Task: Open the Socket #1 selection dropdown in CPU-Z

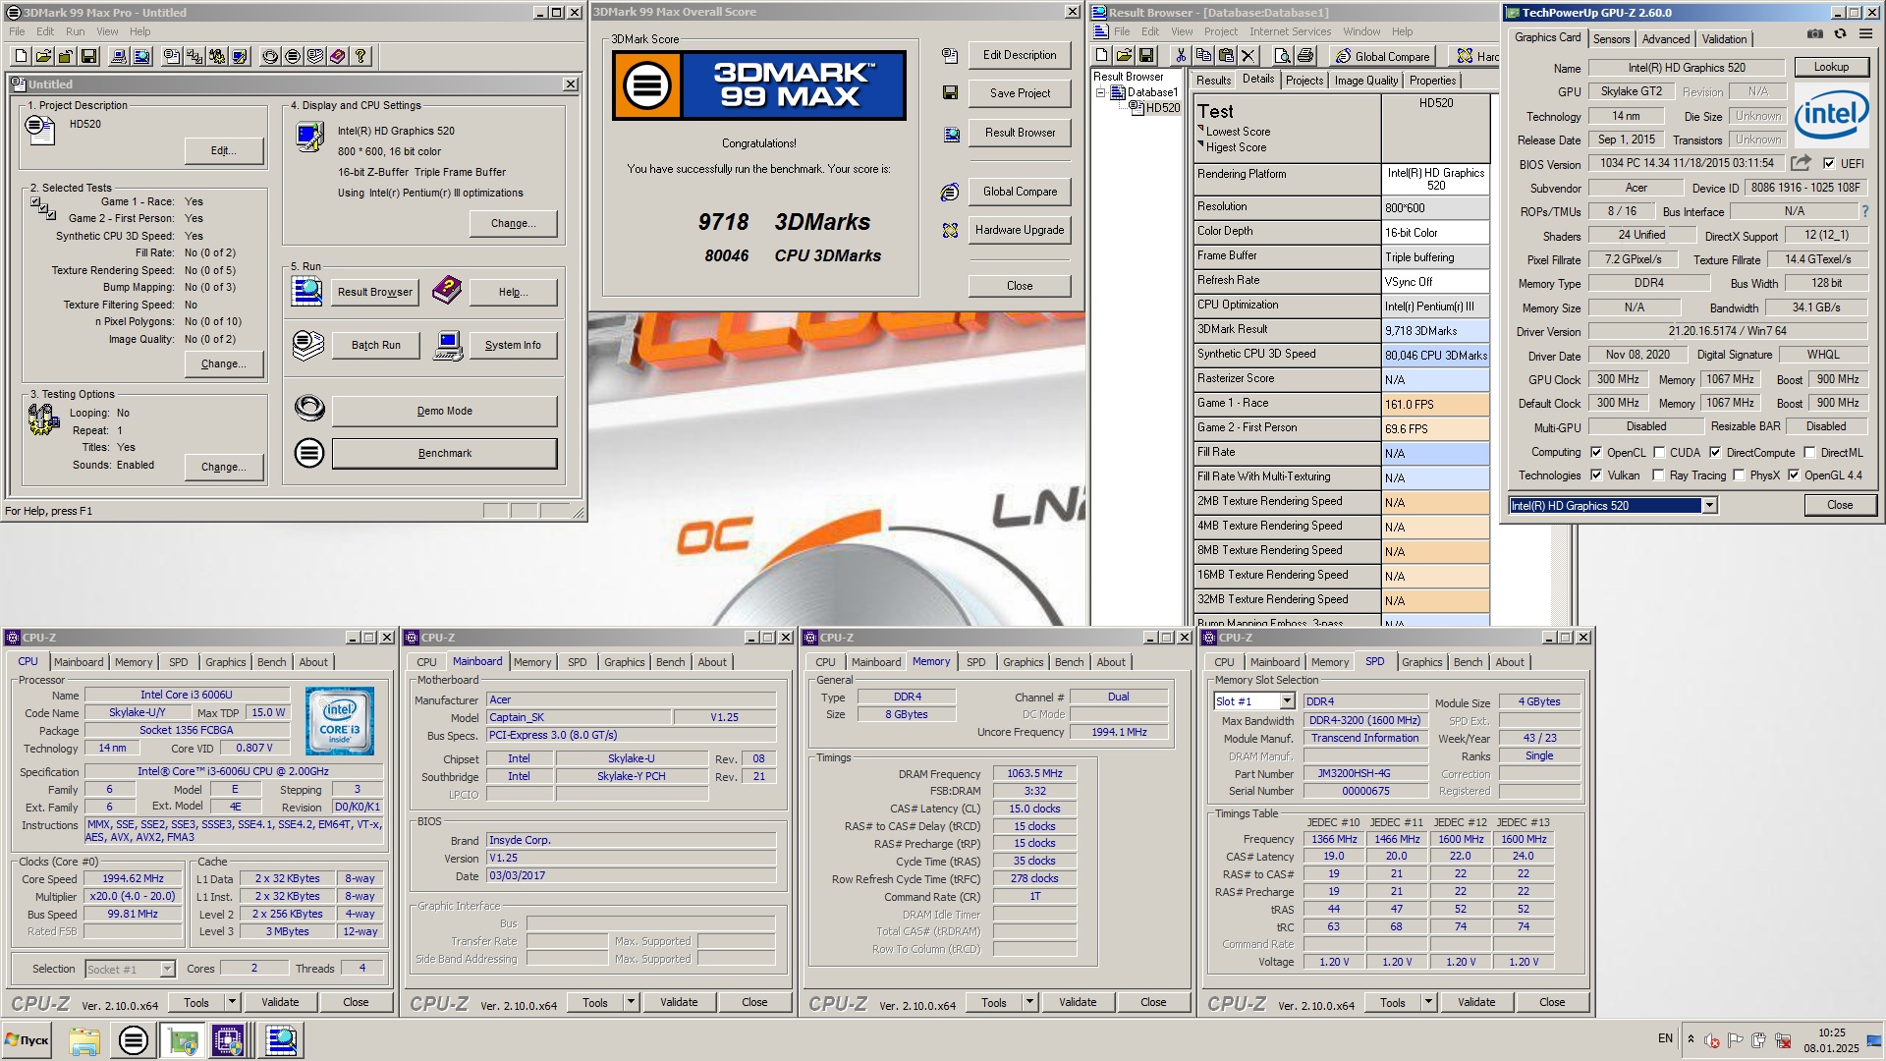Action: coord(167,970)
